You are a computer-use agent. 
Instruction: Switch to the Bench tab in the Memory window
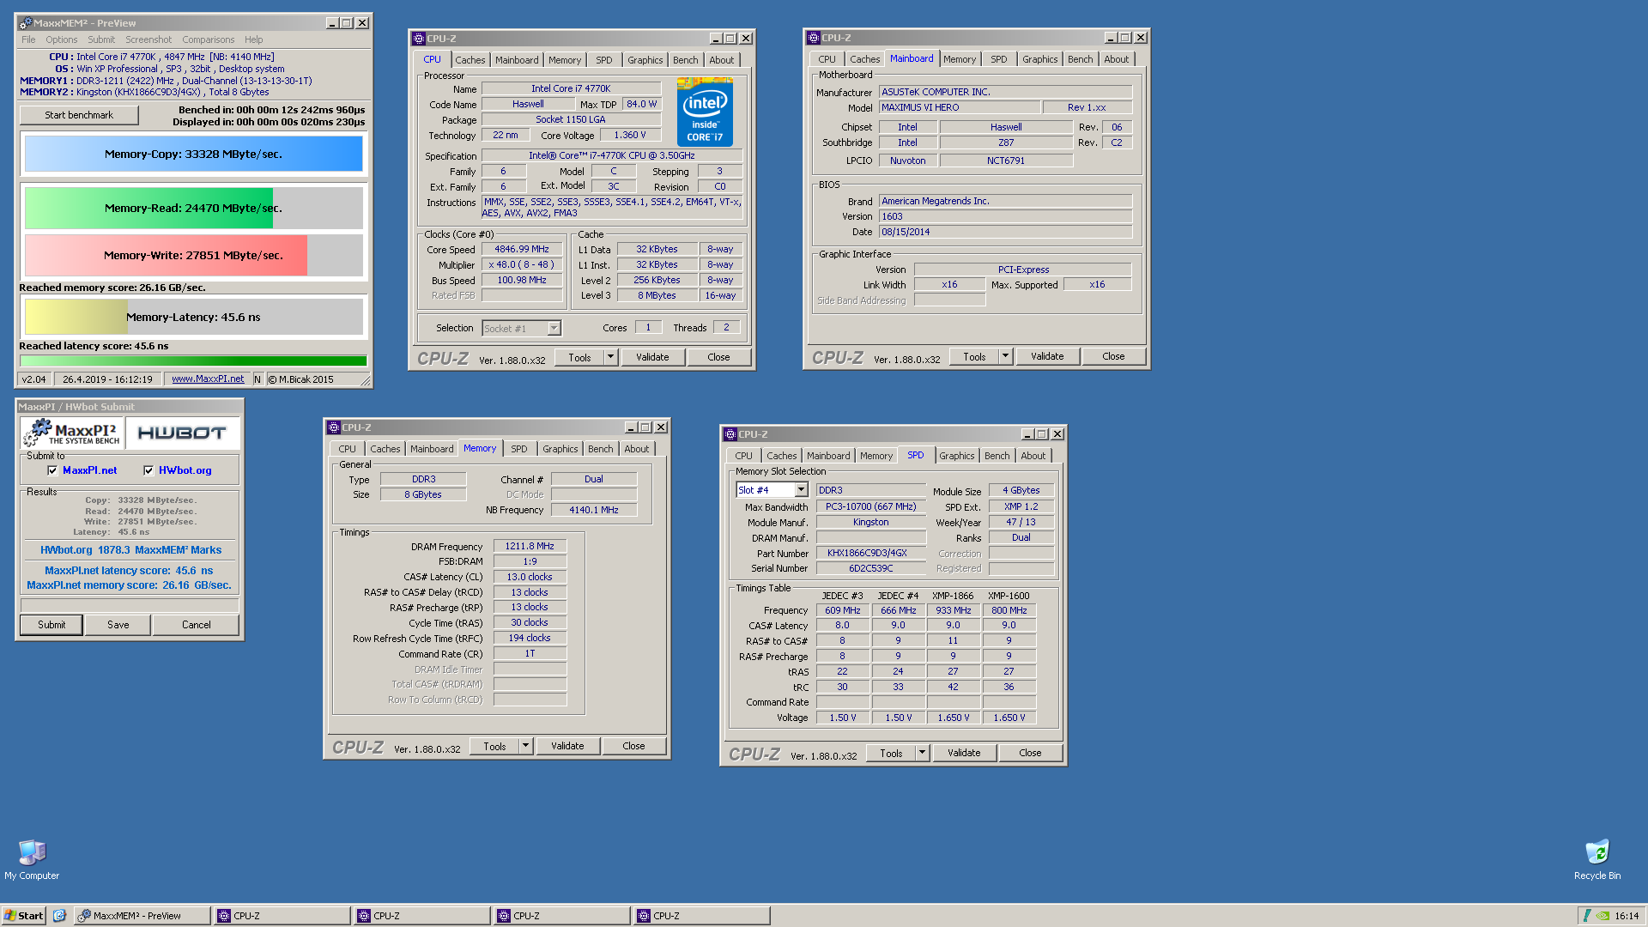point(600,449)
